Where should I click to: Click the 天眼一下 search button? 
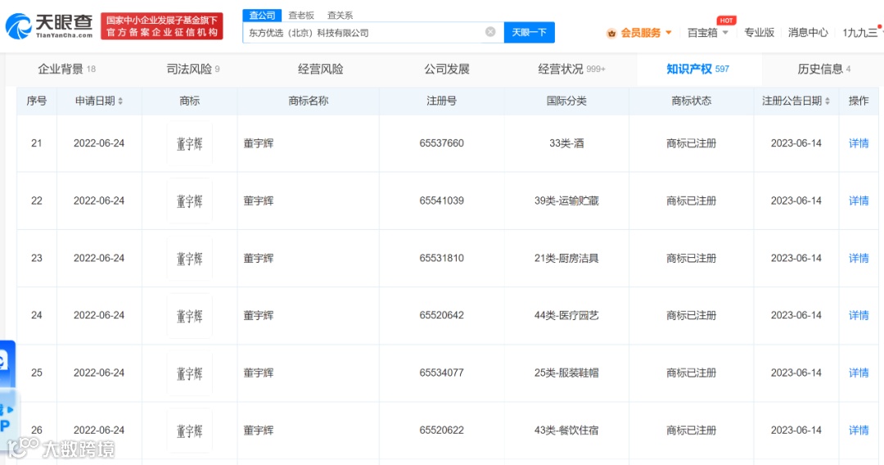pyautogui.click(x=529, y=32)
